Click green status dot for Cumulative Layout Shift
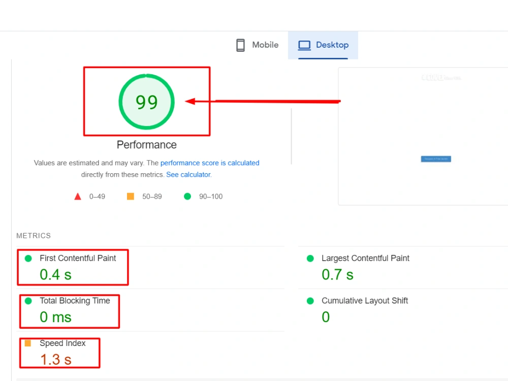This screenshot has width=508, height=381. pyautogui.click(x=310, y=301)
